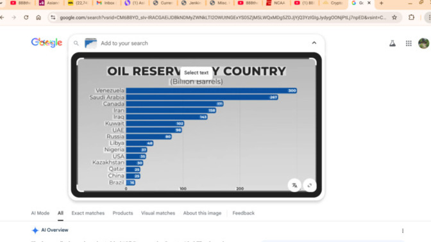Minimize the browser window
Viewport: 431px width, 242px height.
pos(410,3)
